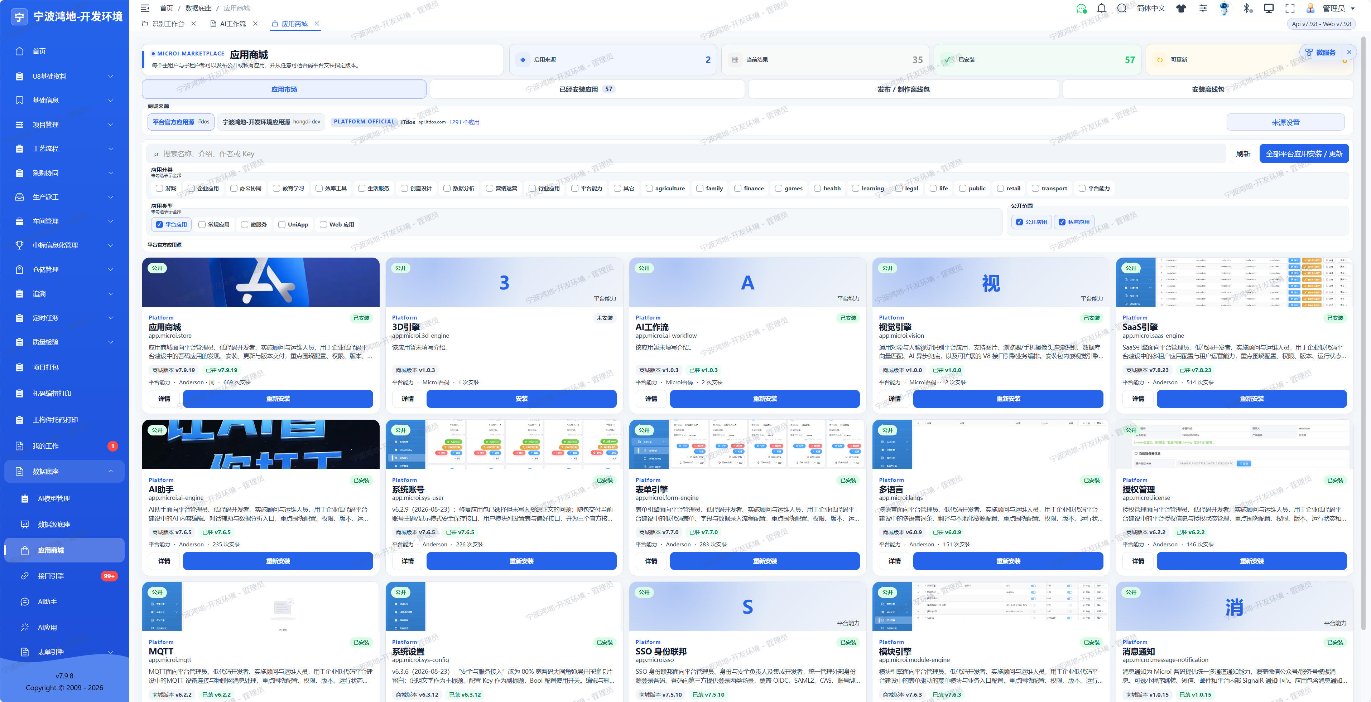Click the 刷新 button
Screen dimensions: 1371x702
pyautogui.click(x=1243, y=154)
